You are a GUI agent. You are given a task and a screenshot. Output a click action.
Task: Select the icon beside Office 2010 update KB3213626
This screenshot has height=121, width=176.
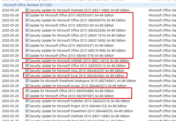pyautogui.click(x=27, y=41)
